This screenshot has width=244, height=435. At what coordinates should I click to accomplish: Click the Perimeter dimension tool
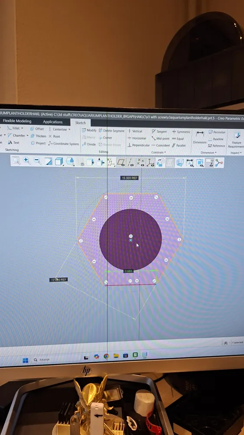click(217, 132)
